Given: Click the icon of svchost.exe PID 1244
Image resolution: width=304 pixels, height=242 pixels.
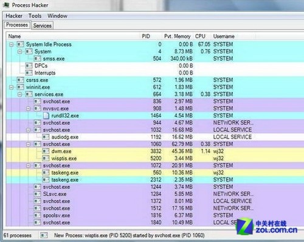Looking at the screenshot, I should coord(37,187).
